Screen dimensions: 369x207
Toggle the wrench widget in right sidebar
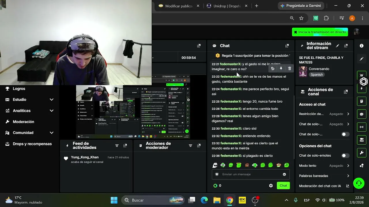(x=362, y=153)
